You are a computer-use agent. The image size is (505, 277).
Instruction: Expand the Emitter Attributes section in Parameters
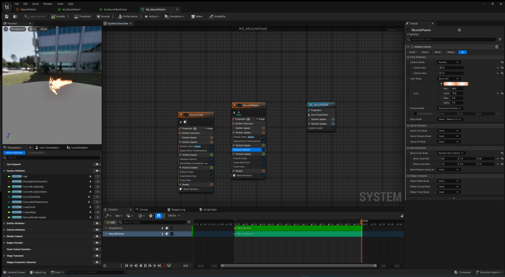coord(4,223)
